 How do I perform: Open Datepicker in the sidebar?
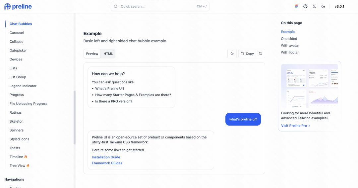coord(18,51)
